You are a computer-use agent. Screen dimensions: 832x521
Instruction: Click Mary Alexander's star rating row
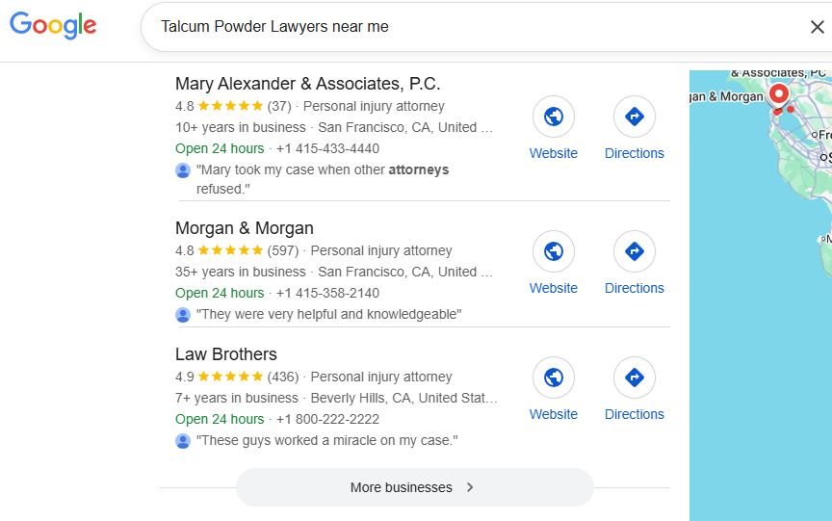pos(230,106)
